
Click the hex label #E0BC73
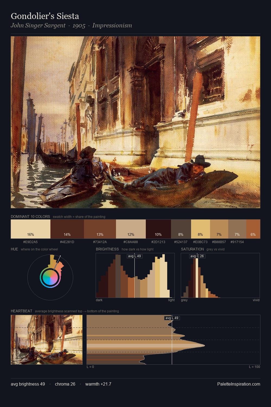pos(201,242)
